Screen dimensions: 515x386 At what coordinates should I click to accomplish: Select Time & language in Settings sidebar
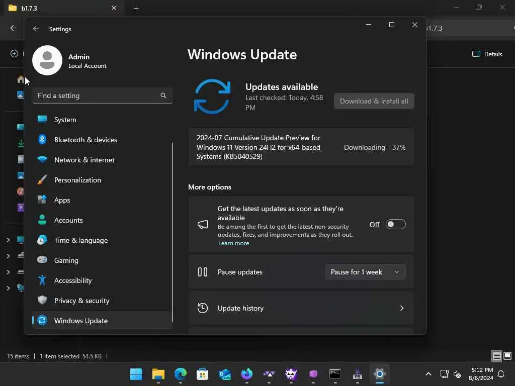102,240
